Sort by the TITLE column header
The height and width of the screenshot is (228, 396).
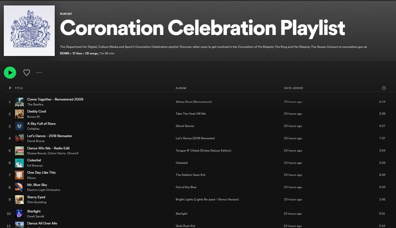tap(19, 88)
